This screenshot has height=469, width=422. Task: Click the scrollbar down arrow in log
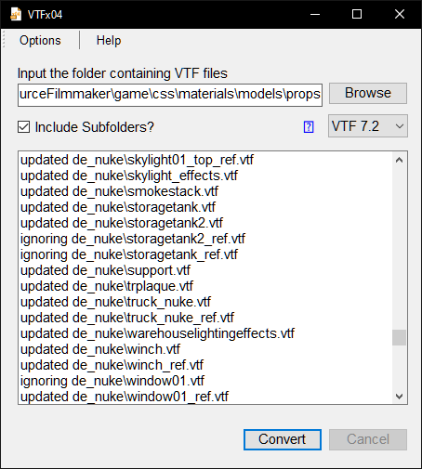(400, 397)
